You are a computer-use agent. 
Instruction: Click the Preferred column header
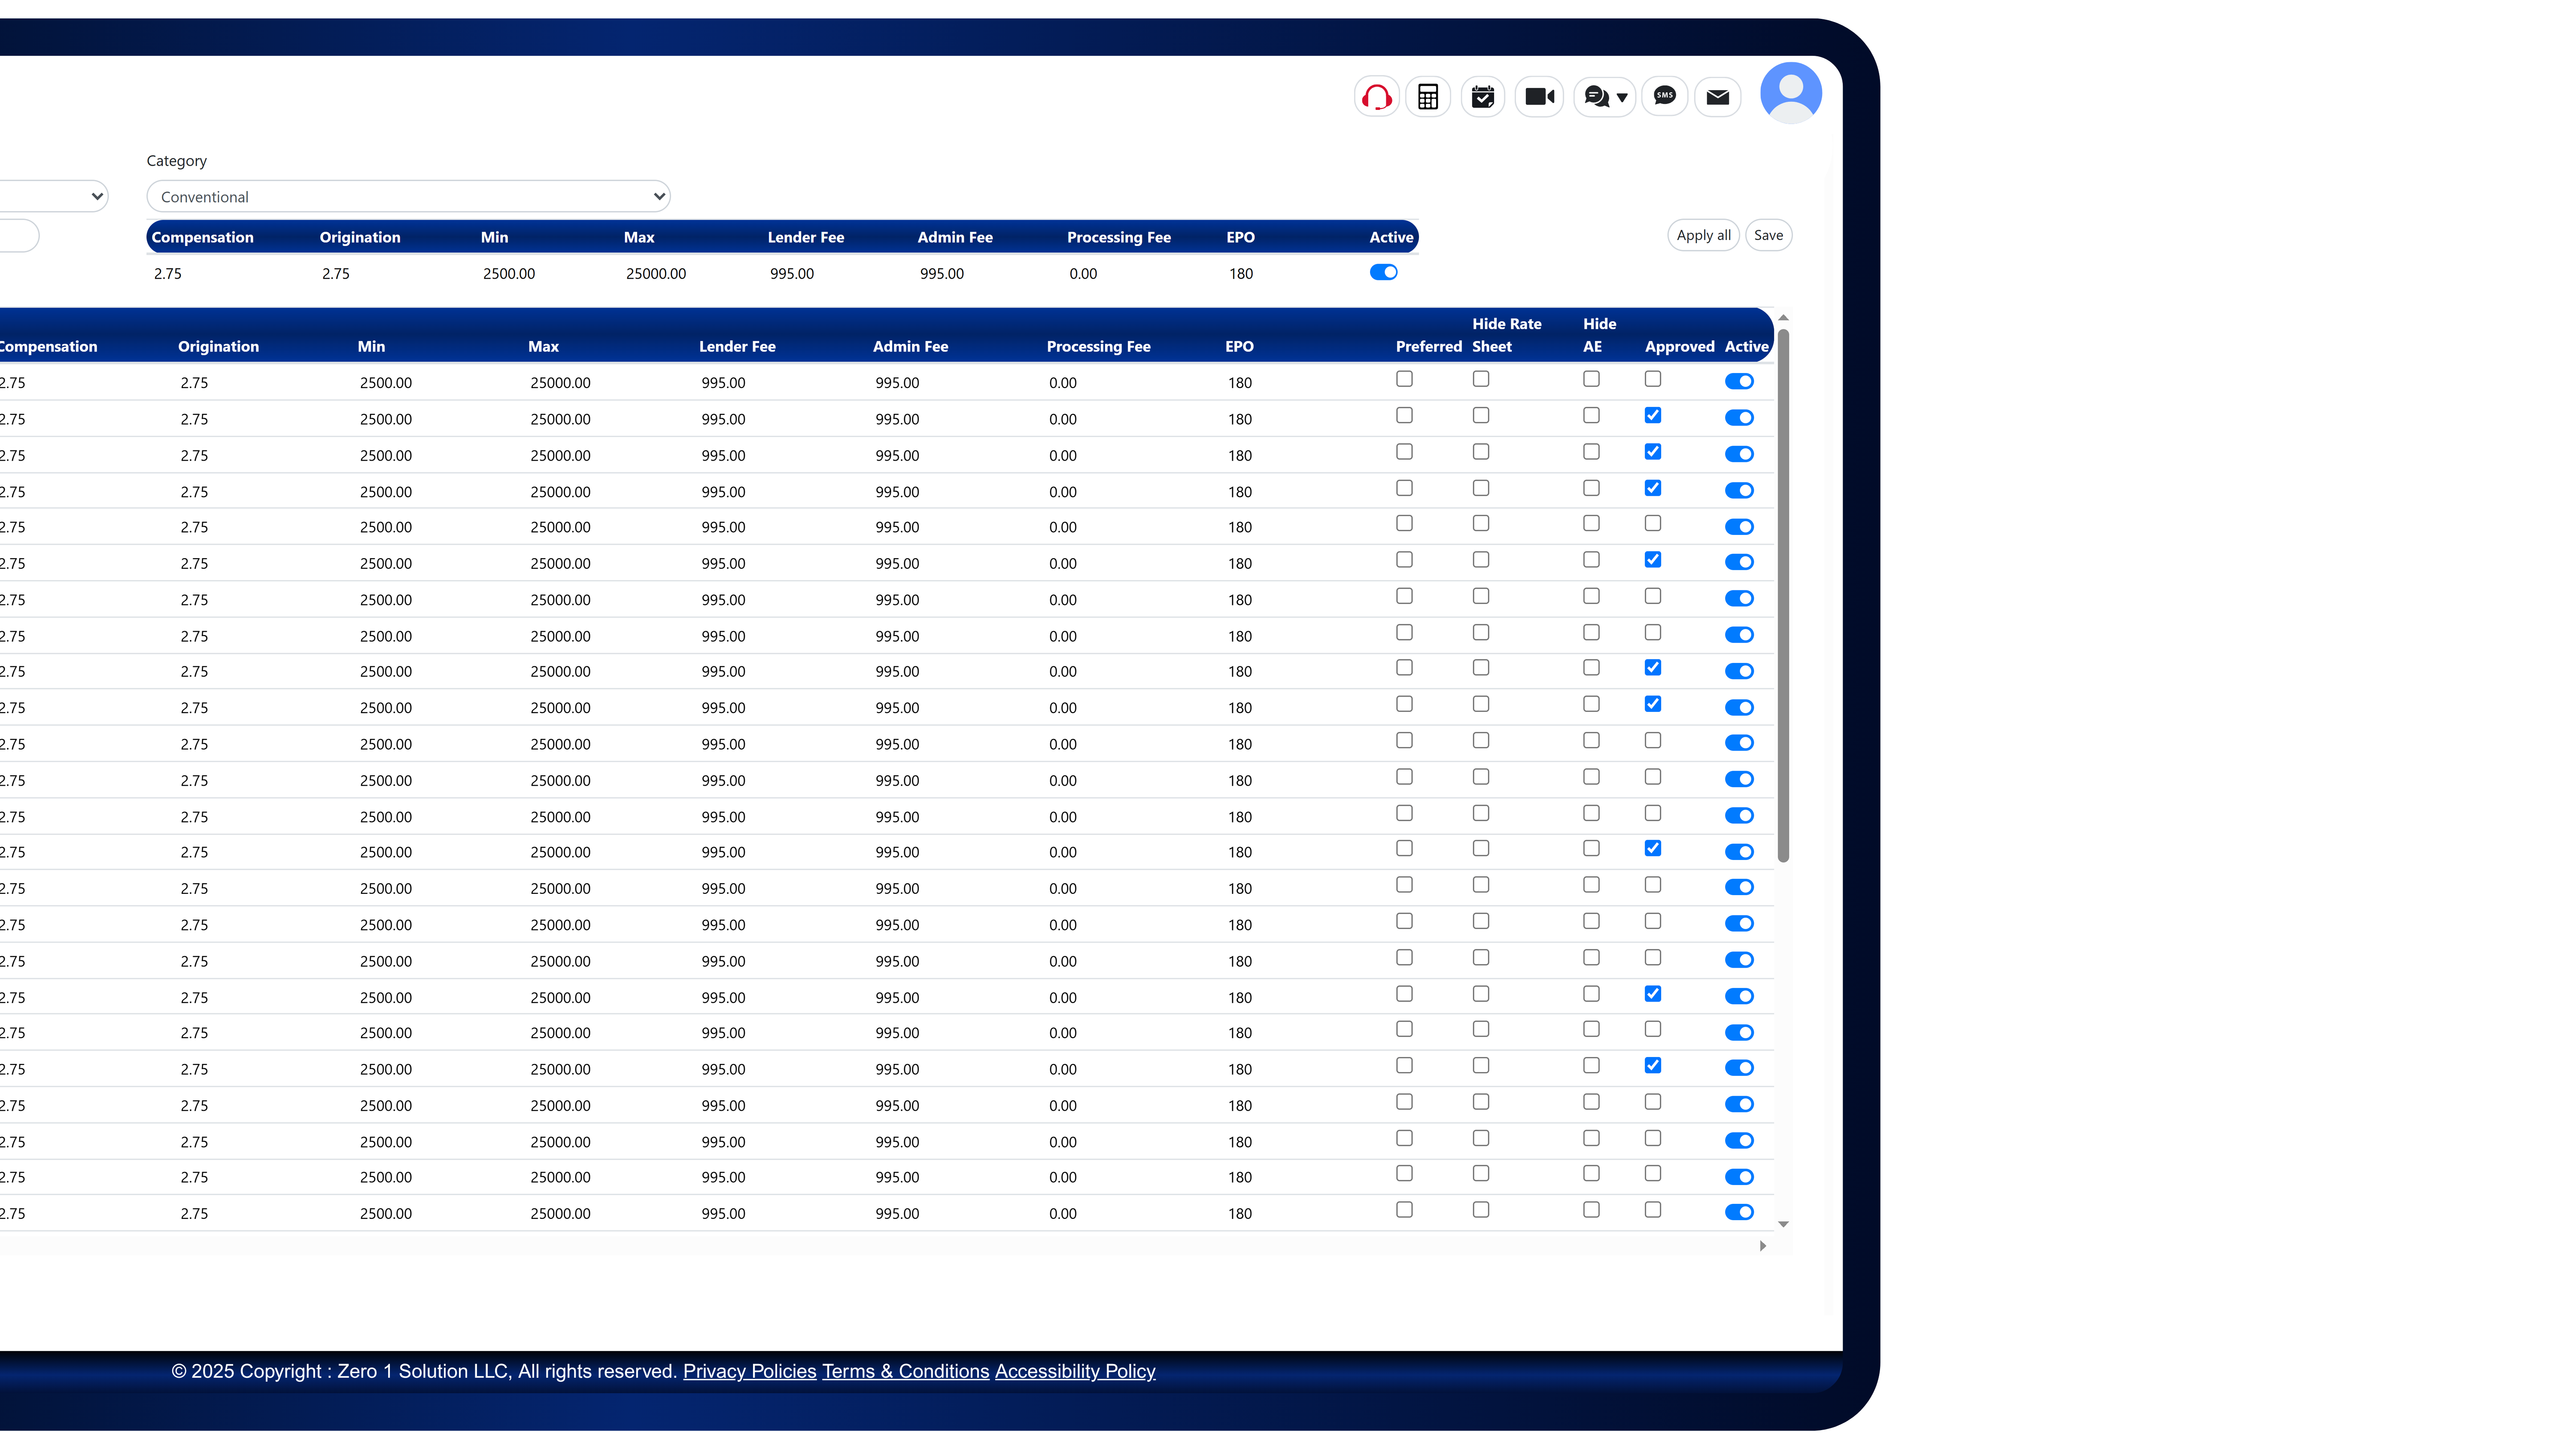click(1429, 347)
